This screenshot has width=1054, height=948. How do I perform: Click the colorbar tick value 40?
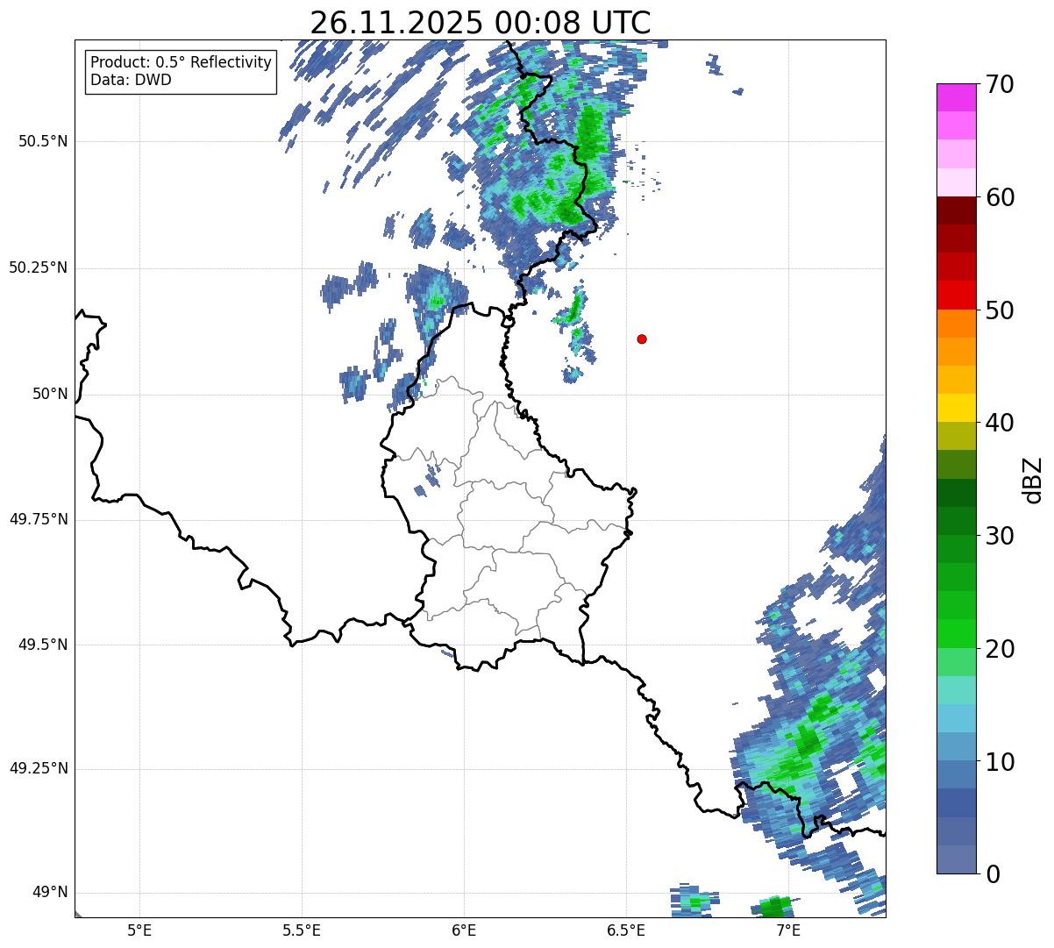pyautogui.click(x=1001, y=424)
